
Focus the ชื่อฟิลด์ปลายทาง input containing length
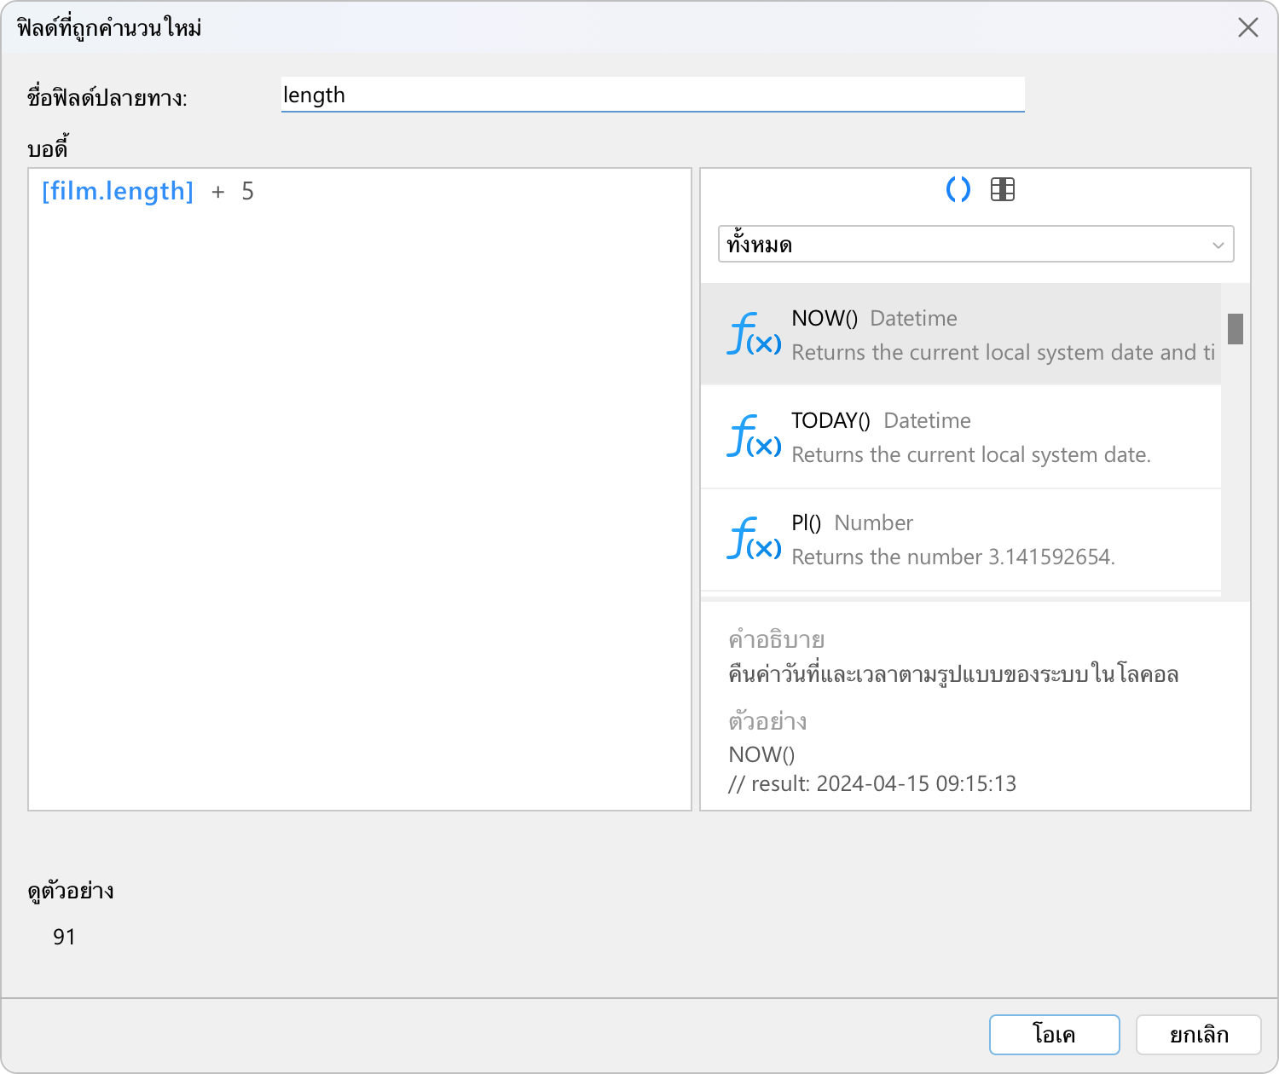click(652, 95)
